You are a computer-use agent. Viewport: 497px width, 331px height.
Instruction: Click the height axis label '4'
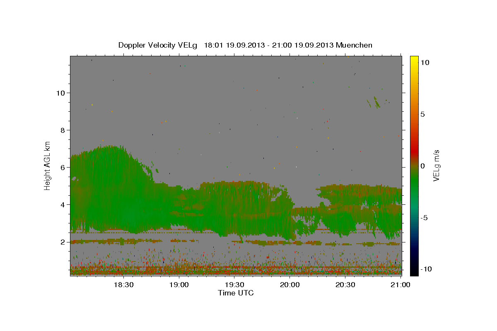click(x=62, y=204)
